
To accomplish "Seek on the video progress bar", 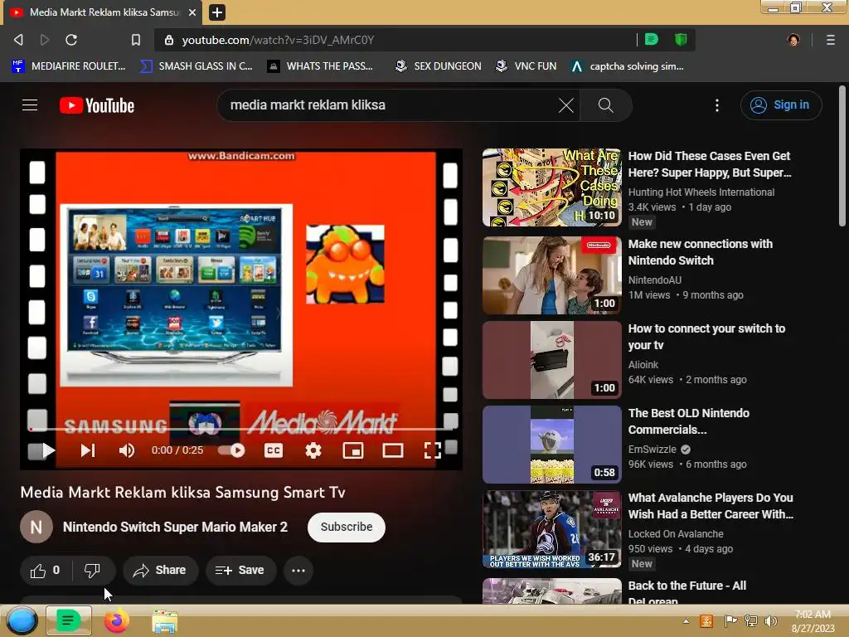I will coord(241,429).
